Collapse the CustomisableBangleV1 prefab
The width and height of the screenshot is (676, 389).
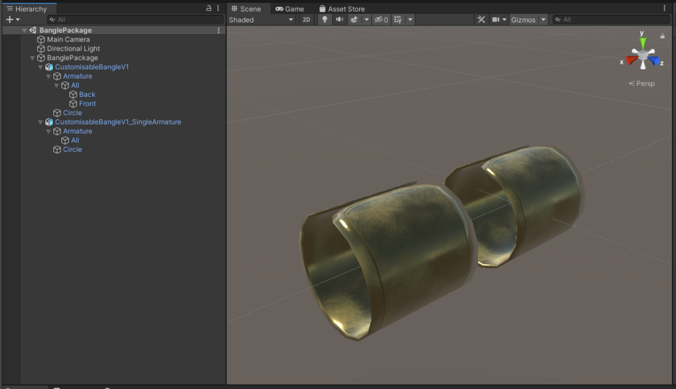tap(40, 67)
